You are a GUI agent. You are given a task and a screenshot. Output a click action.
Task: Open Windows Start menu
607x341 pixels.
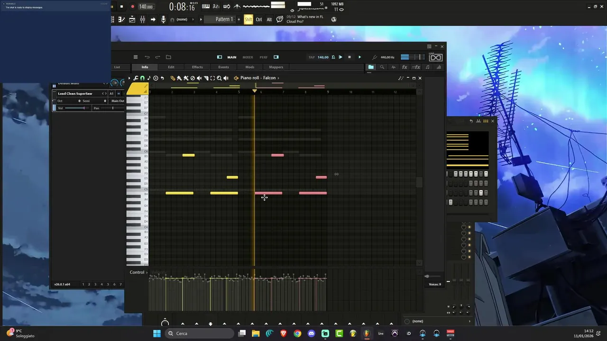[x=157, y=333]
